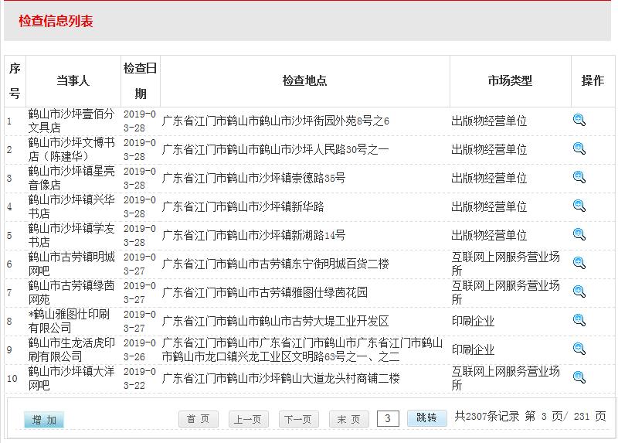Open magnifier icon for 鹤山市沙坪镇星亮音像店

[579, 177]
